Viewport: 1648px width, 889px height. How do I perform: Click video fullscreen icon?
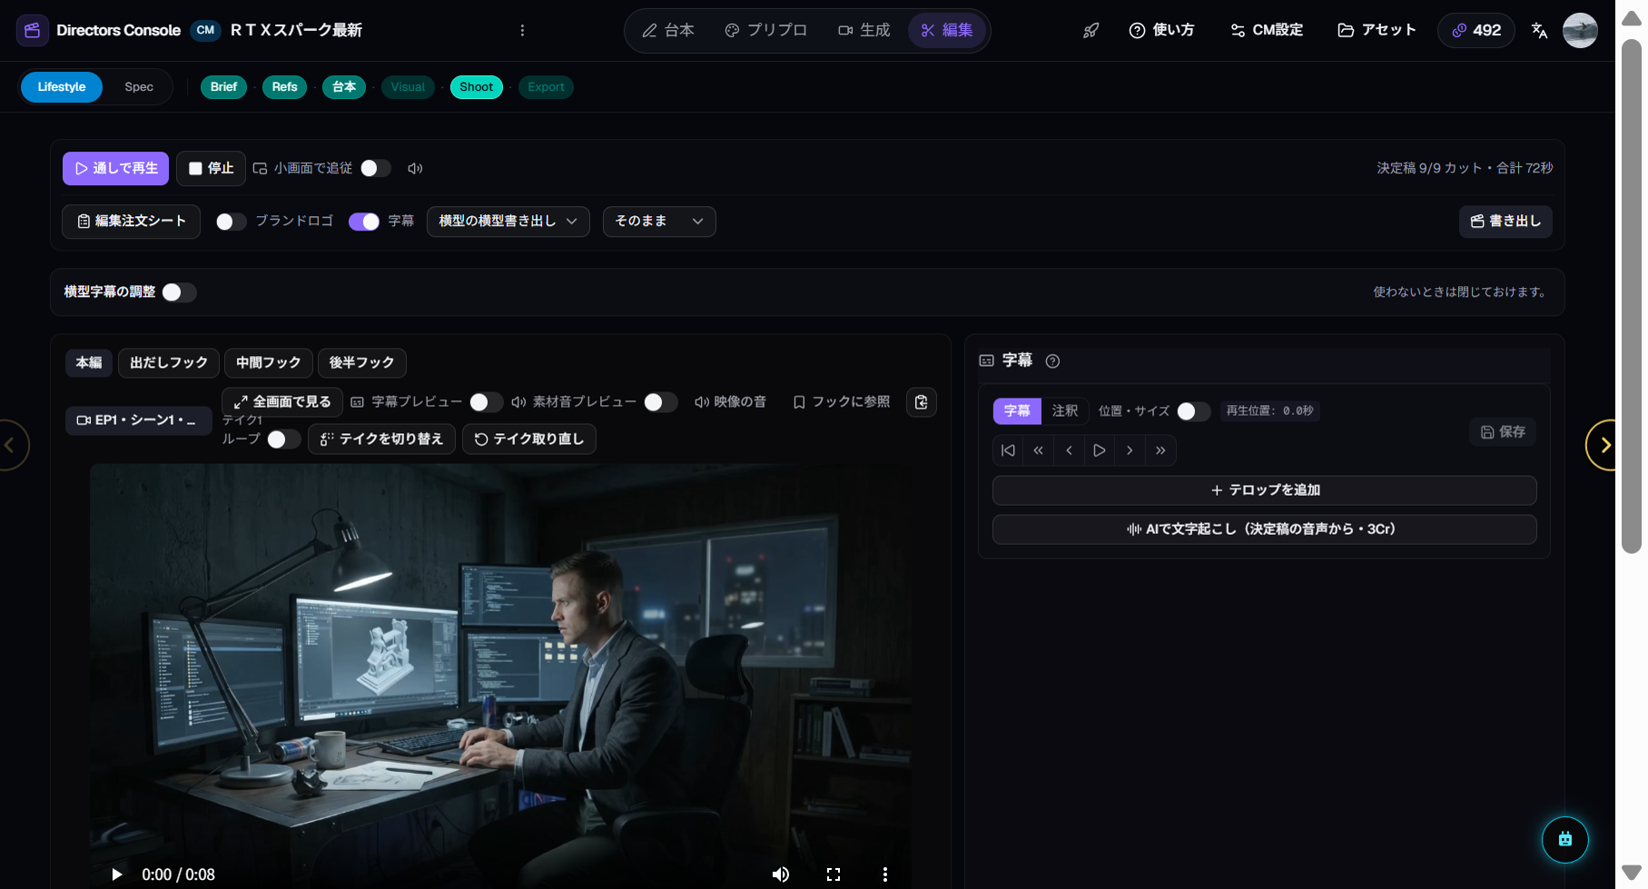click(834, 874)
